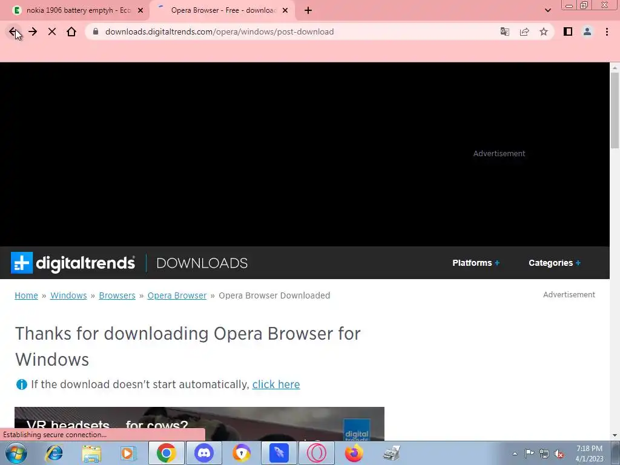The image size is (620, 465).
Task: Open Chrome's three-dot menu
Action: [x=607, y=31]
